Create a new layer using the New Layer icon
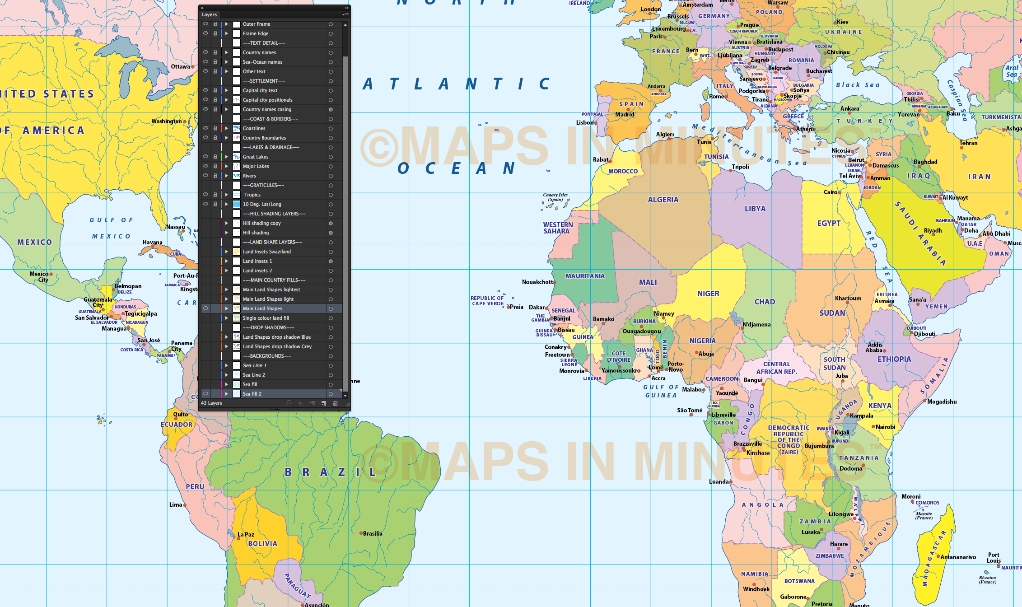 (x=324, y=402)
